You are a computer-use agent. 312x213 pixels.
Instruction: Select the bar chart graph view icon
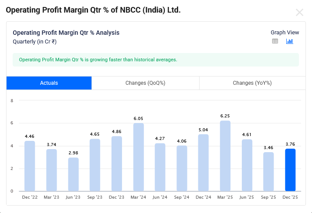coord(289,41)
